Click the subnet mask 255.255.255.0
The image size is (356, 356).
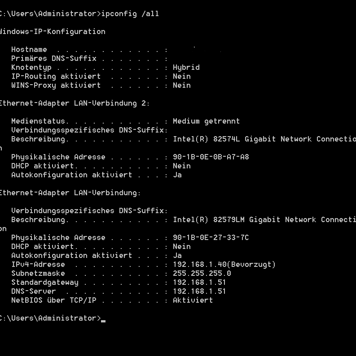tap(202, 273)
